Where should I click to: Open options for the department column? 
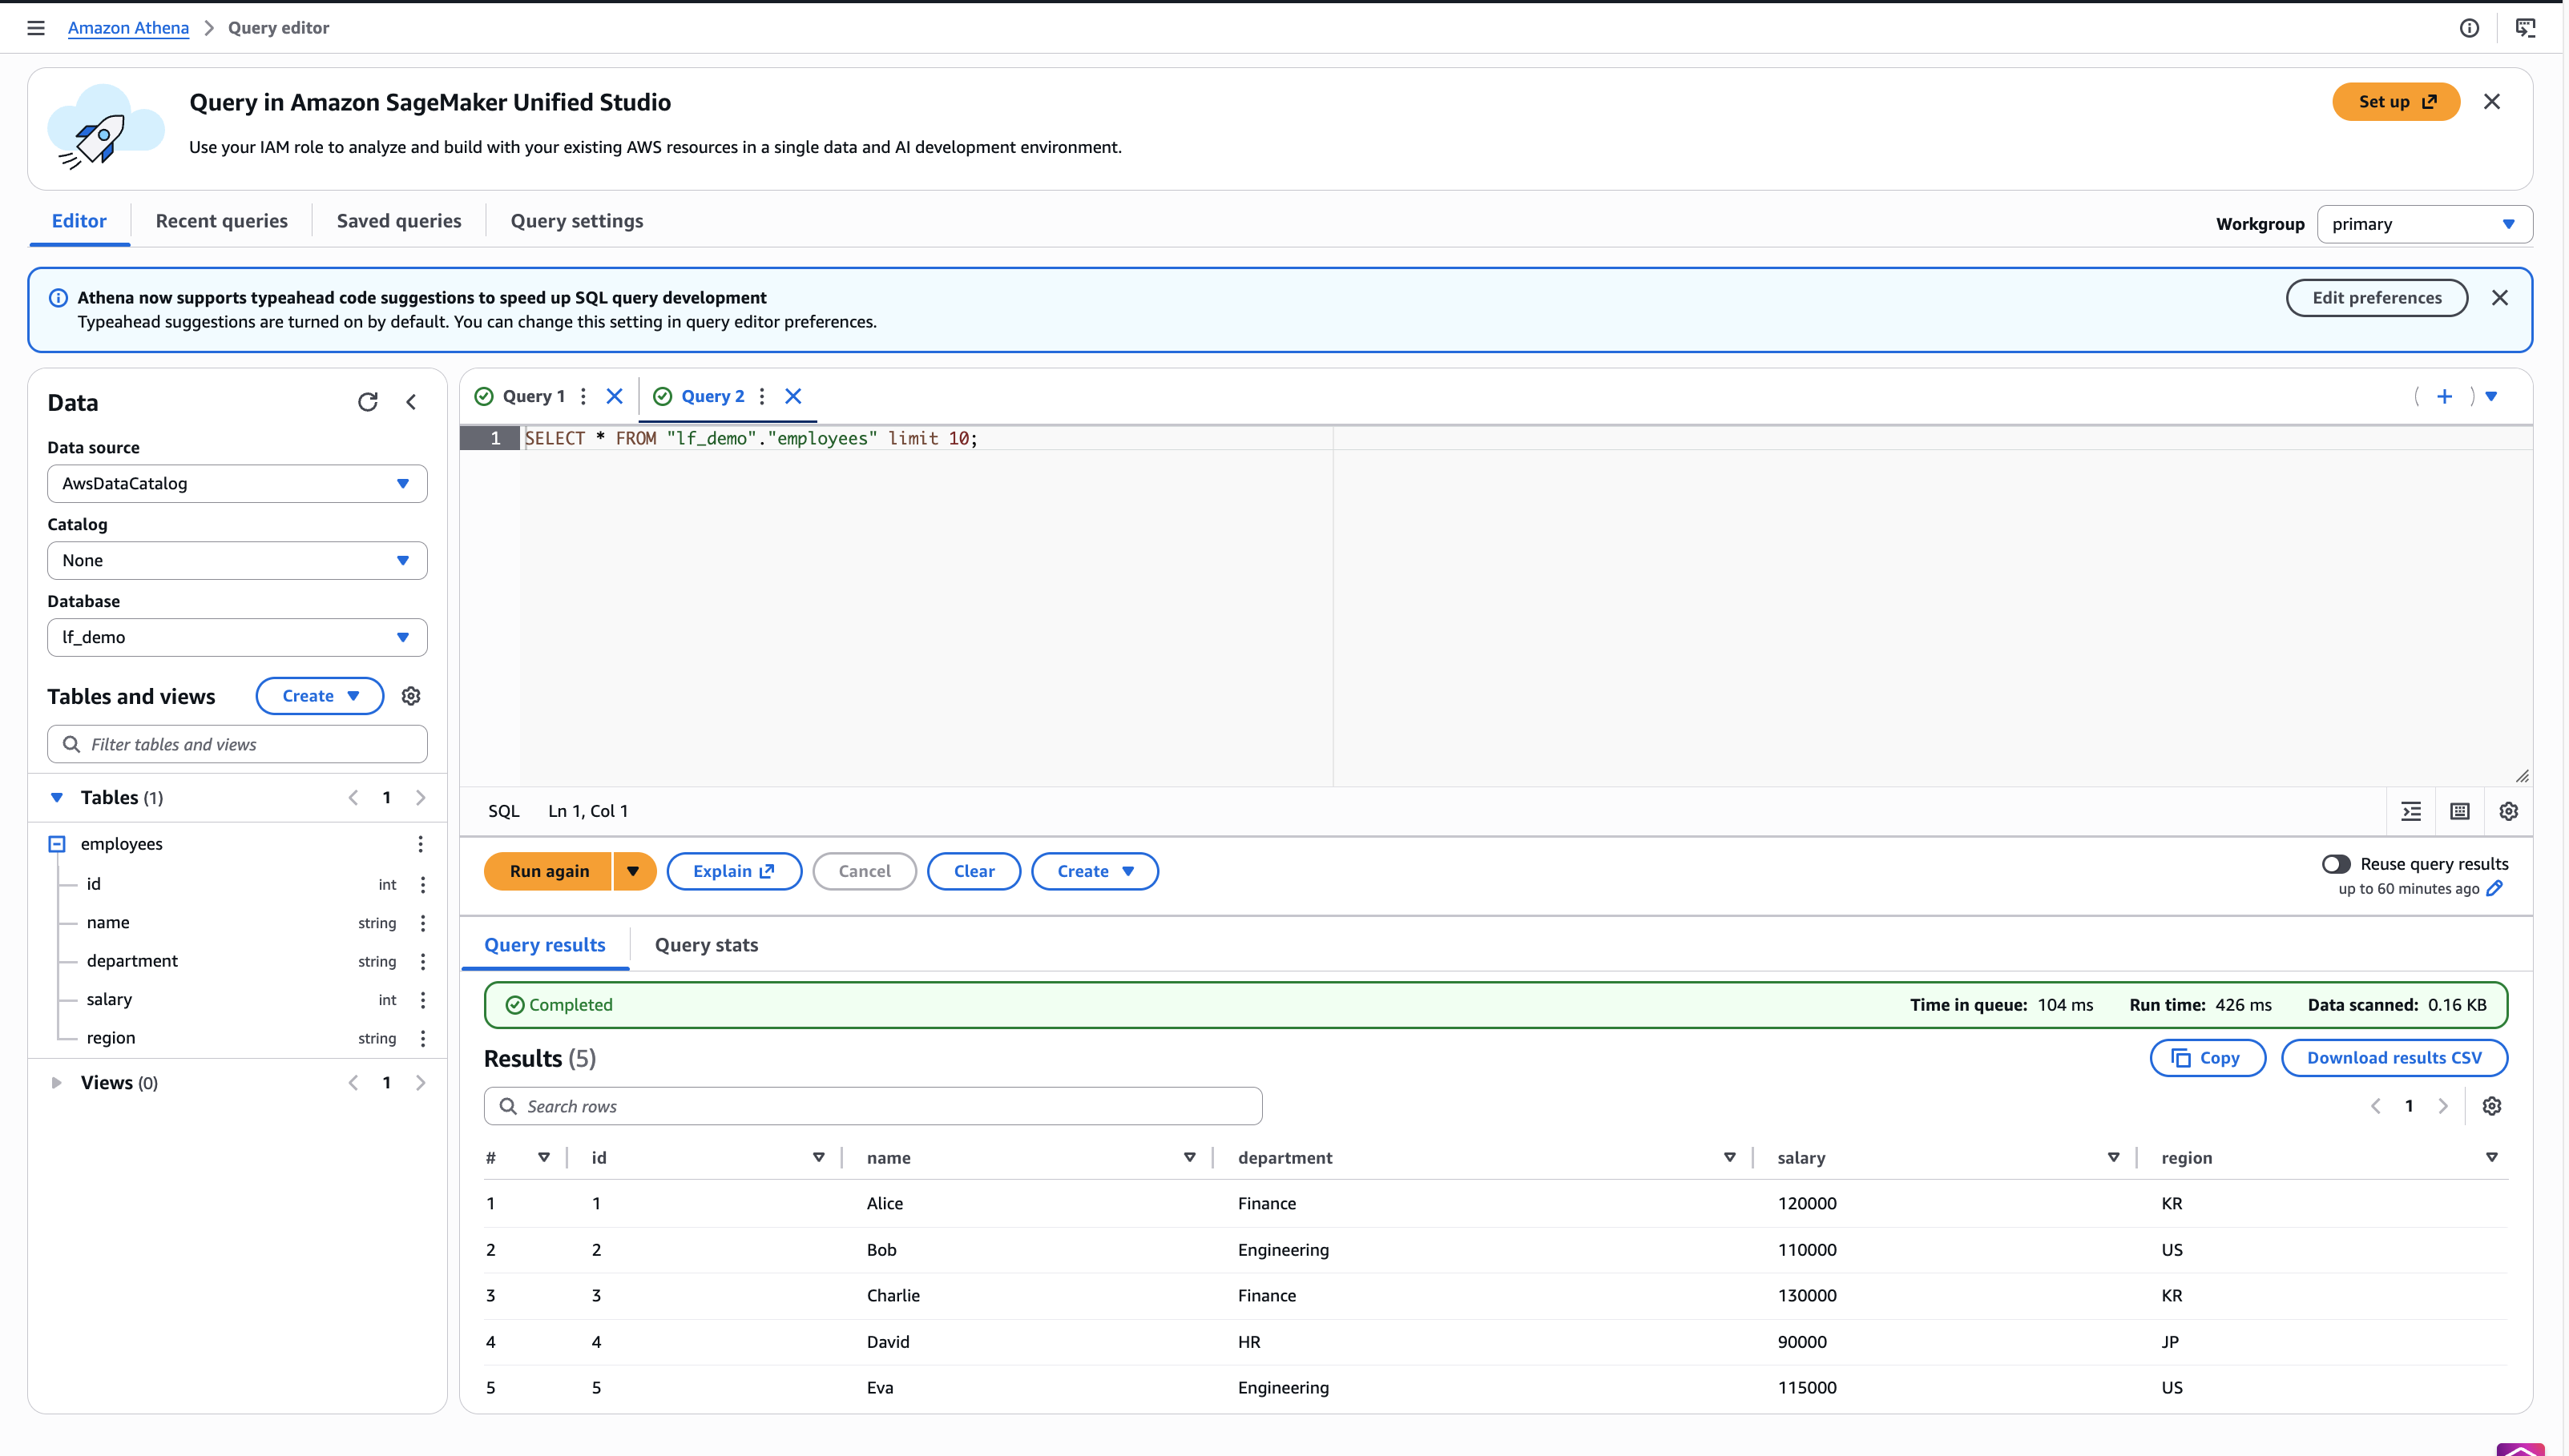coord(423,961)
